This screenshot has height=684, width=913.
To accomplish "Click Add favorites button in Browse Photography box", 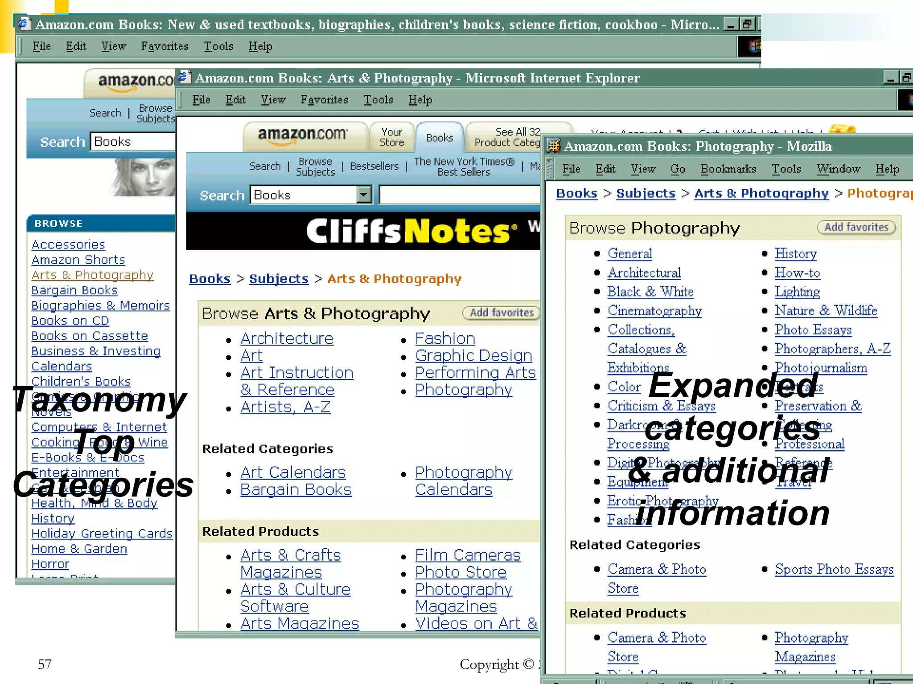I will coord(856,227).
